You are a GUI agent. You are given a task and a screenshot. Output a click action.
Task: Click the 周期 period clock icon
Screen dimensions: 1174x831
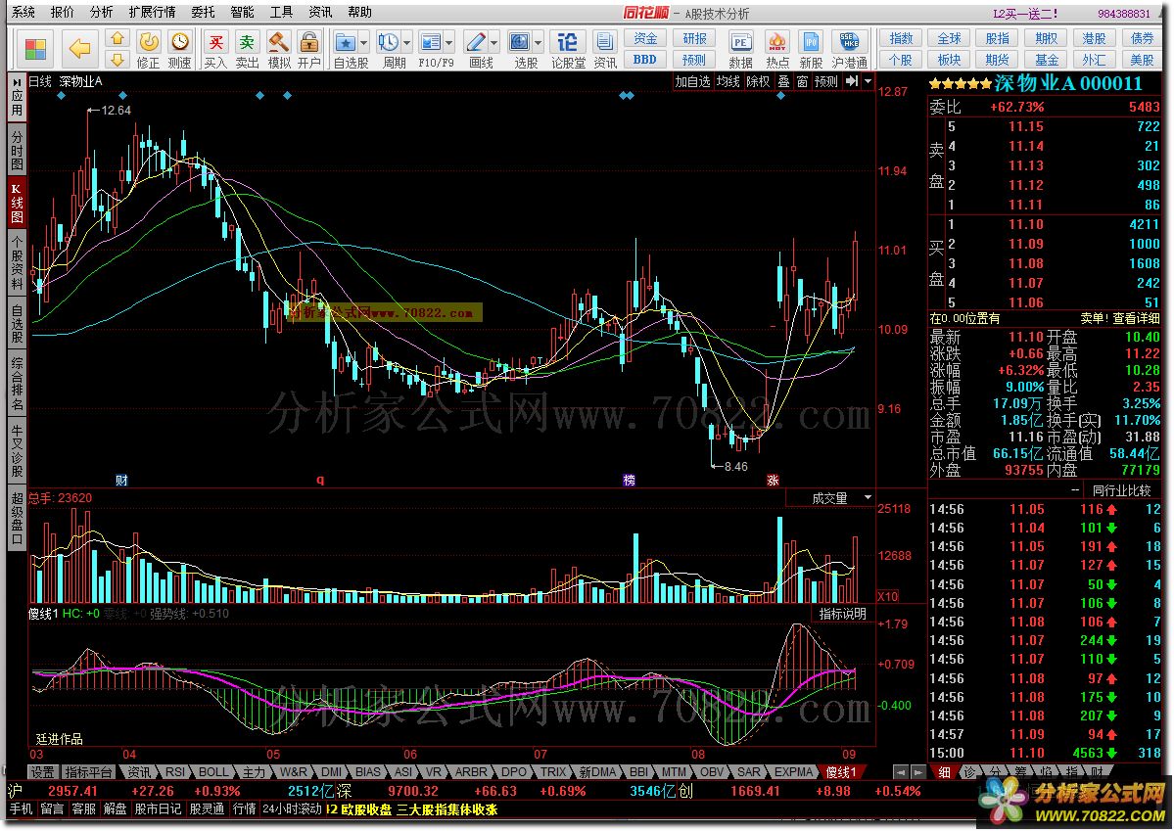pos(388,43)
